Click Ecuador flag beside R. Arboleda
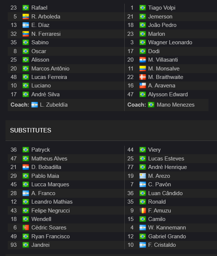The width and height of the screenshot is (217, 256). click(26, 17)
